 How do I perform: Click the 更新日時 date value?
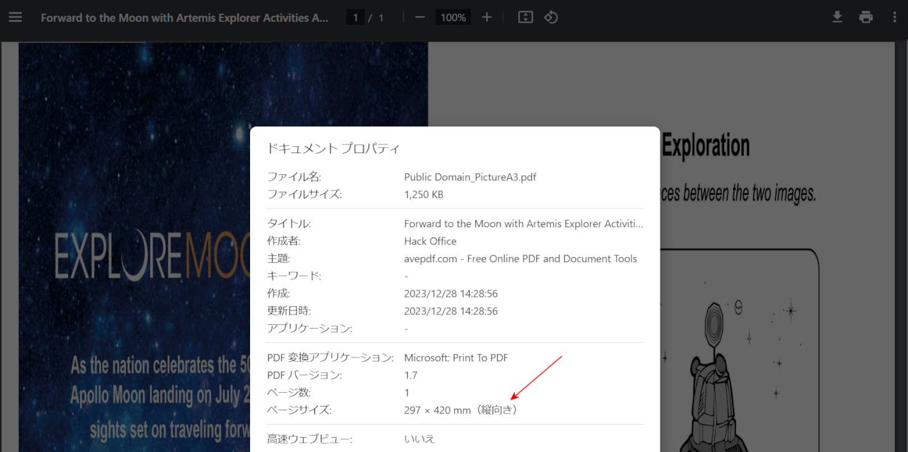(451, 311)
